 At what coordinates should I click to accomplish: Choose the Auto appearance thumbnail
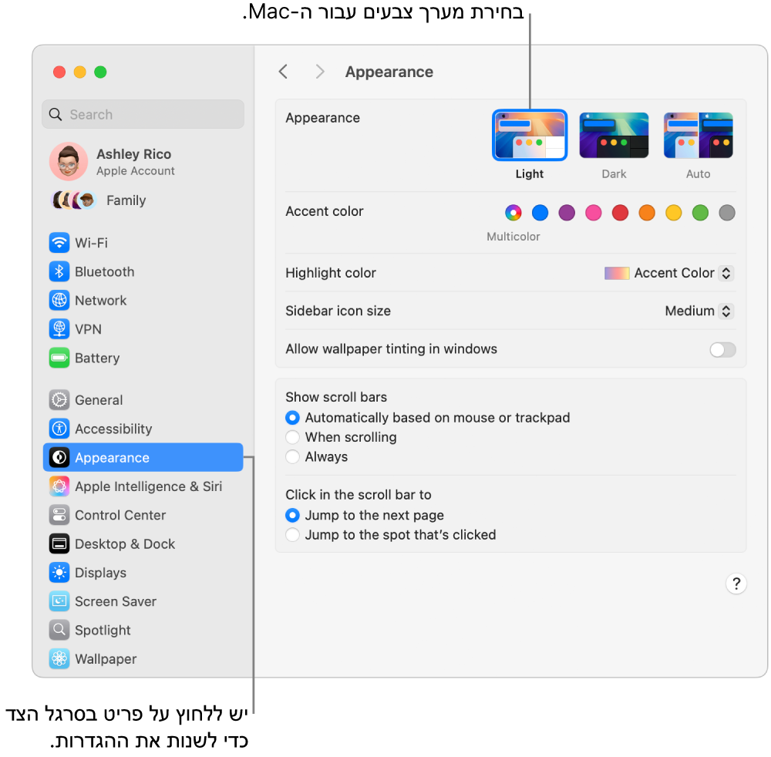click(x=698, y=135)
